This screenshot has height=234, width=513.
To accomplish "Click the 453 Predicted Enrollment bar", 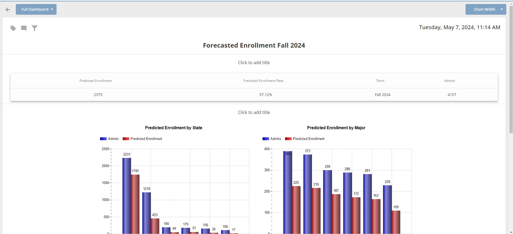I will point(155,226).
